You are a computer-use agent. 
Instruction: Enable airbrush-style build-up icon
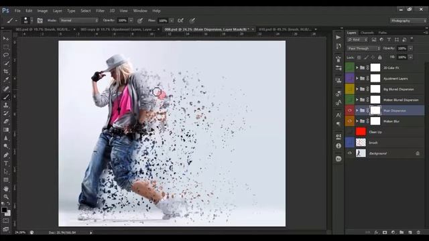[x=180, y=21]
